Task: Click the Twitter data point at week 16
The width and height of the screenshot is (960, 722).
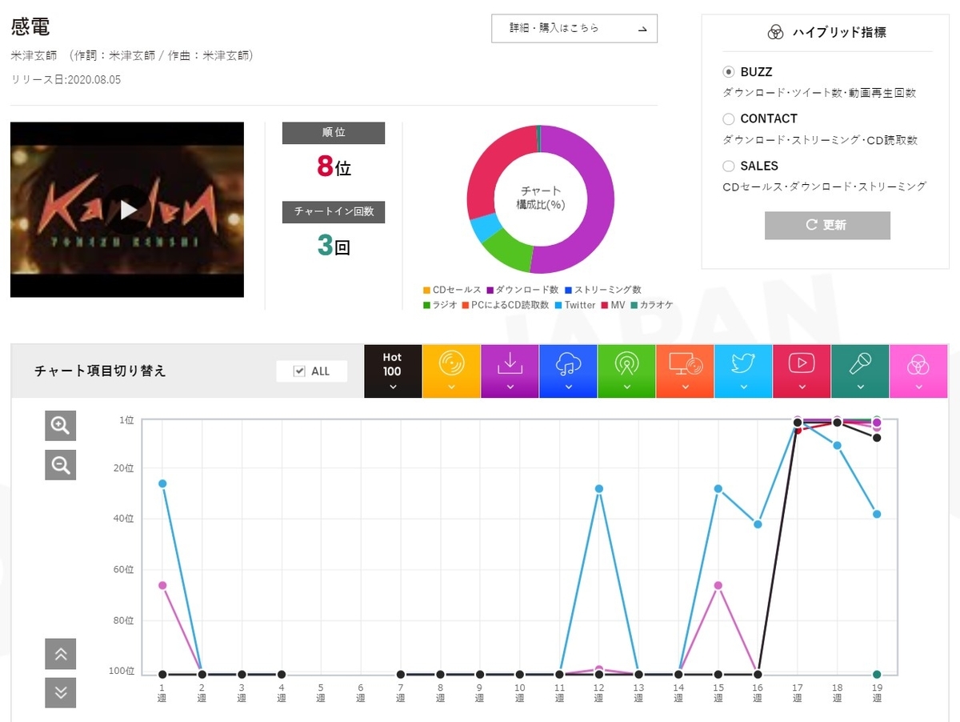Action: 758,523
